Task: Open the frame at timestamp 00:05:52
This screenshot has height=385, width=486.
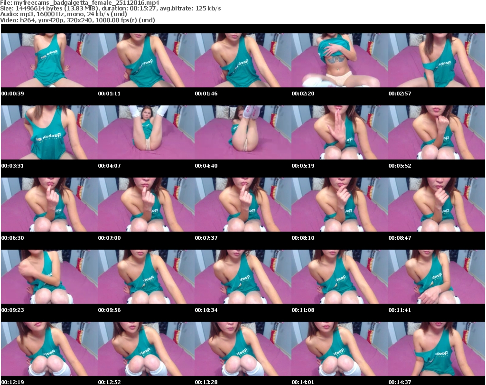Action: (x=437, y=132)
